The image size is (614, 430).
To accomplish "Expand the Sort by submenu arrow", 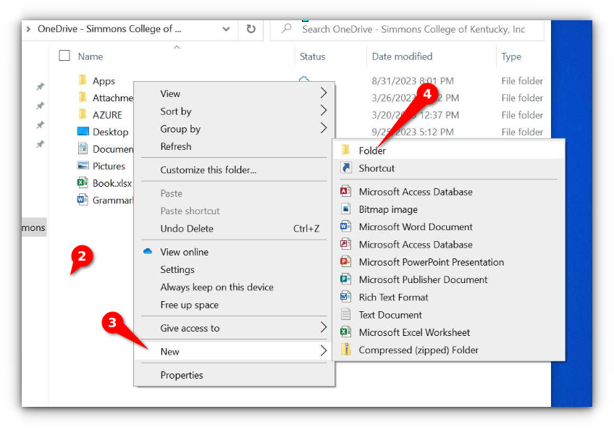I will pos(324,111).
